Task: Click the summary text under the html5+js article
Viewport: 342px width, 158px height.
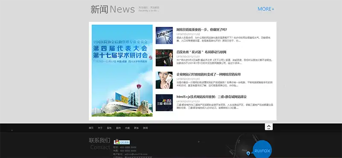Action: click(225, 106)
